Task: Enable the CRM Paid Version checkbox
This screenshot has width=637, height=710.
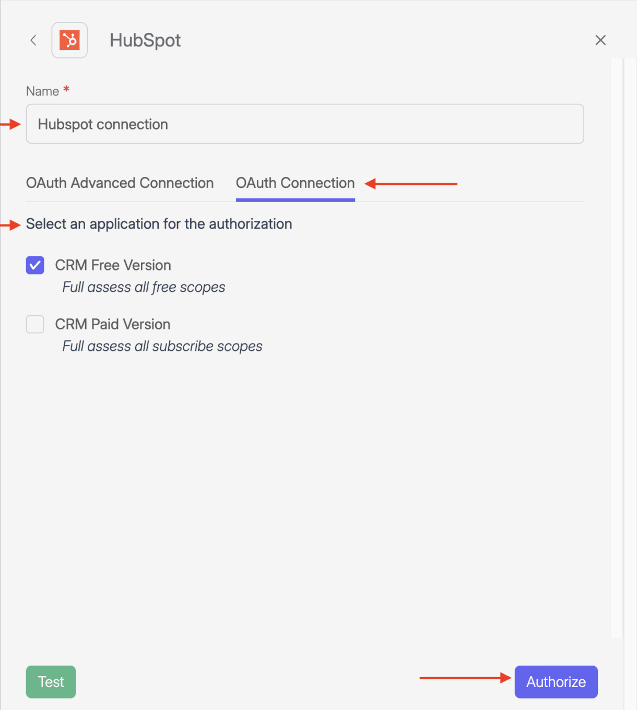Action: 35,324
